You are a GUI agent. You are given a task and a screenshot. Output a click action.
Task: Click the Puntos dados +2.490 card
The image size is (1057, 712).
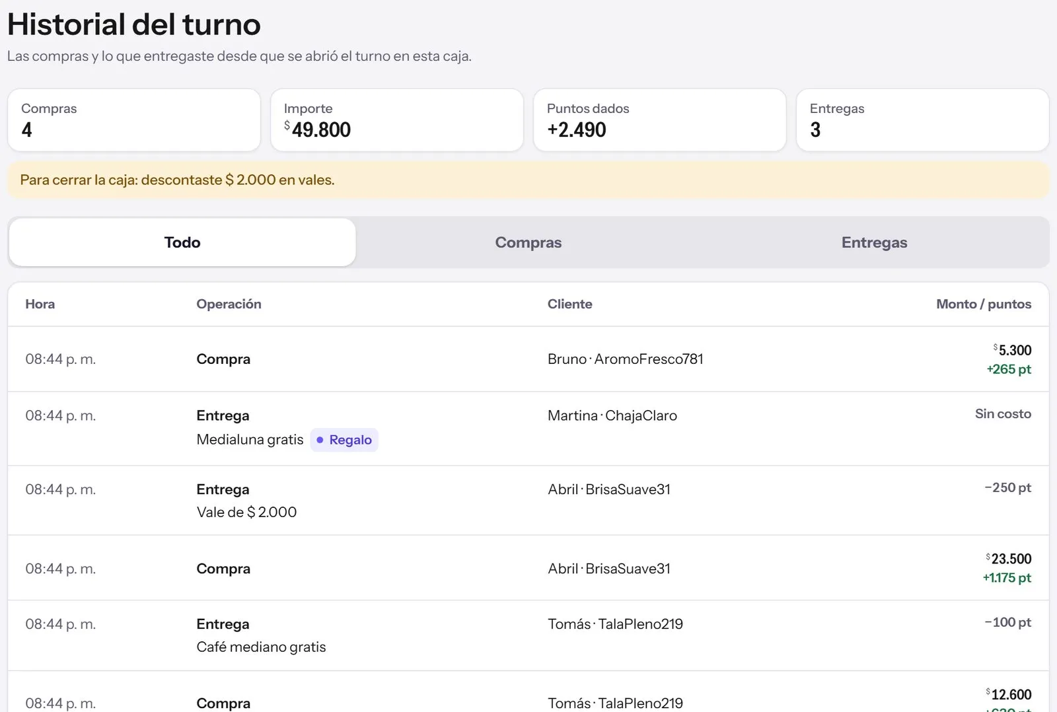[660, 120]
